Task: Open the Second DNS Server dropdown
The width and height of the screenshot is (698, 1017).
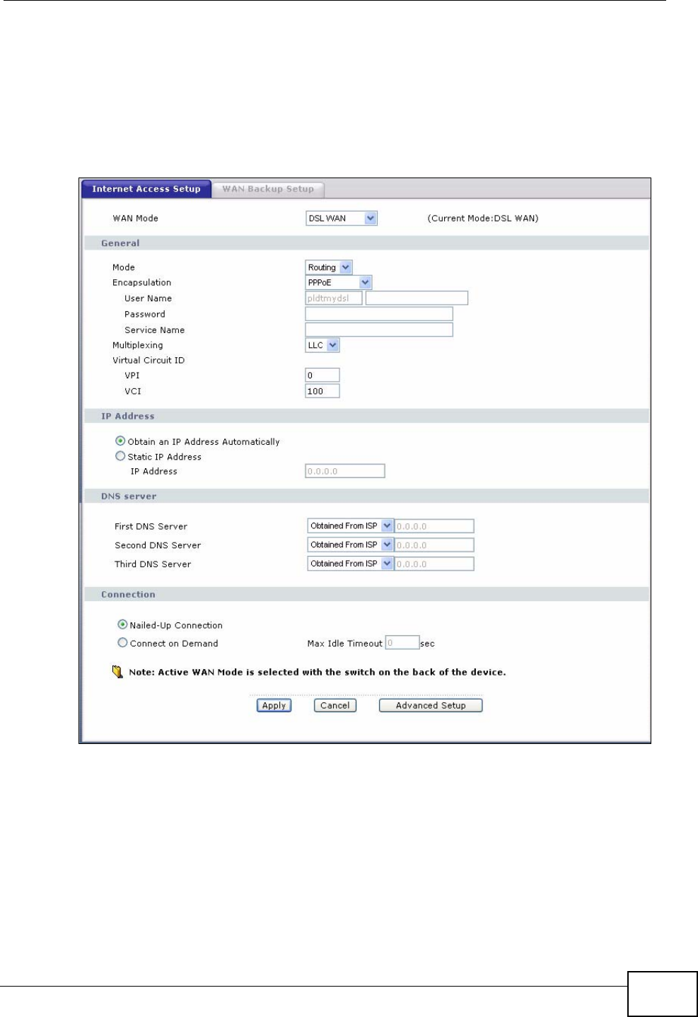Action: pyautogui.click(x=350, y=545)
